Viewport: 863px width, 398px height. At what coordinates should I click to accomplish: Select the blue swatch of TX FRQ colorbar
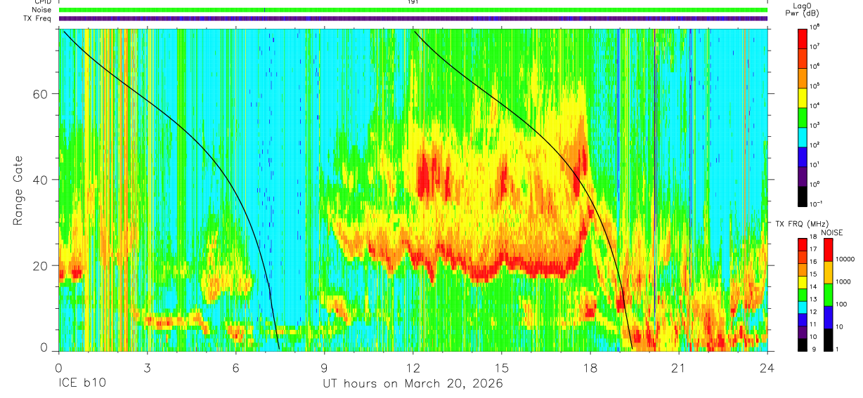pos(803,319)
